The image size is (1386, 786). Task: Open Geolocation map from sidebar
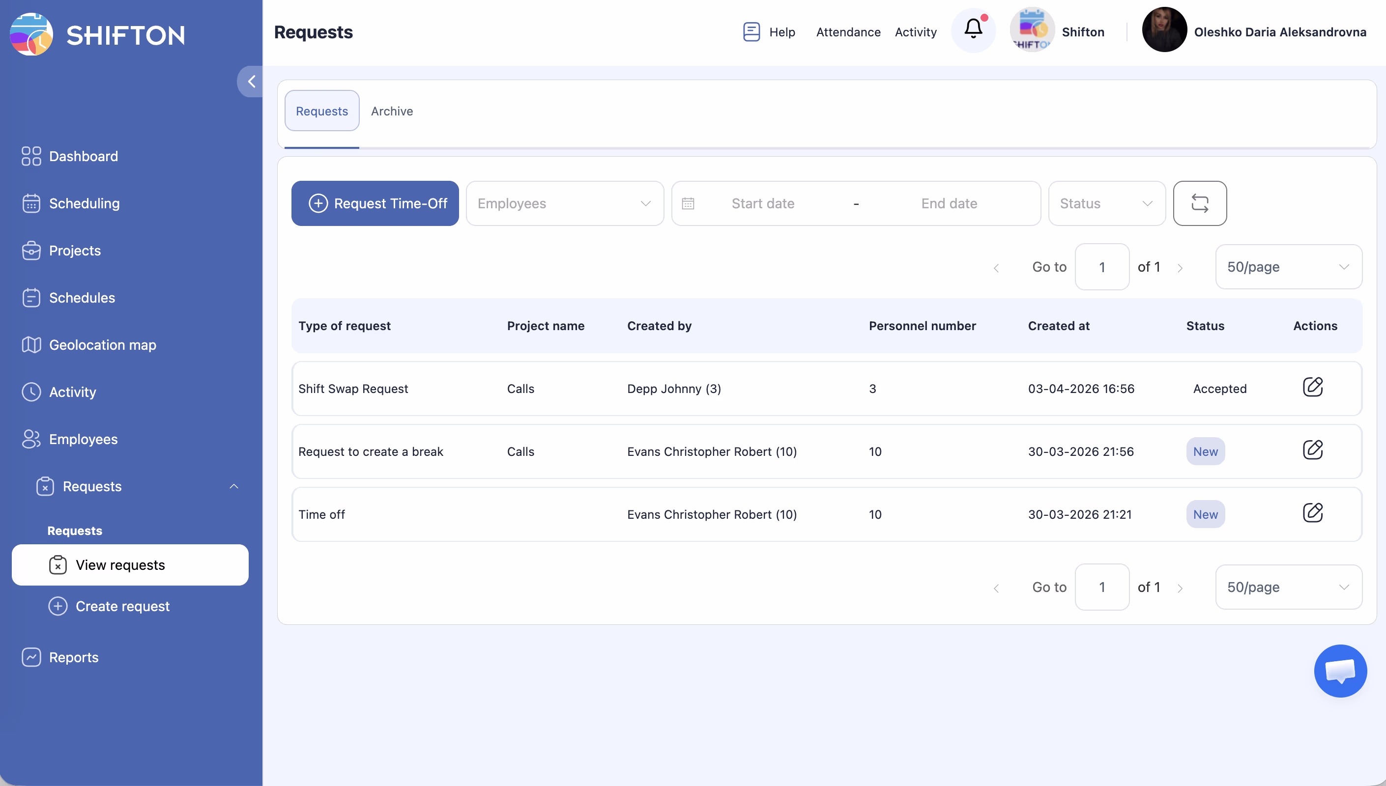(103, 345)
